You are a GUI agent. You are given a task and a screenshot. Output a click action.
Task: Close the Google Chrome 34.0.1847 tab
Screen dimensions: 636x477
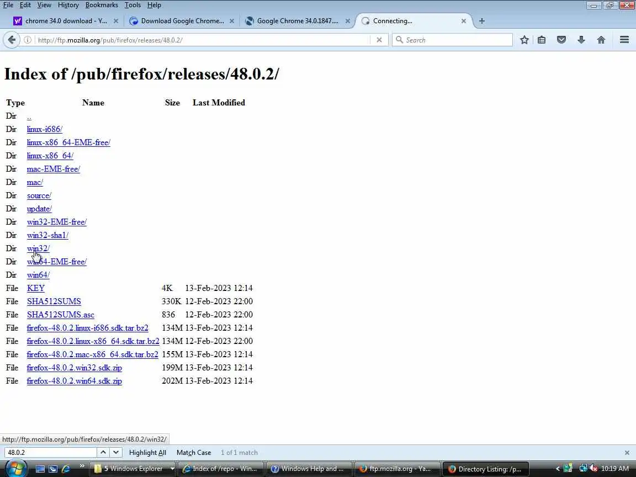348,20
